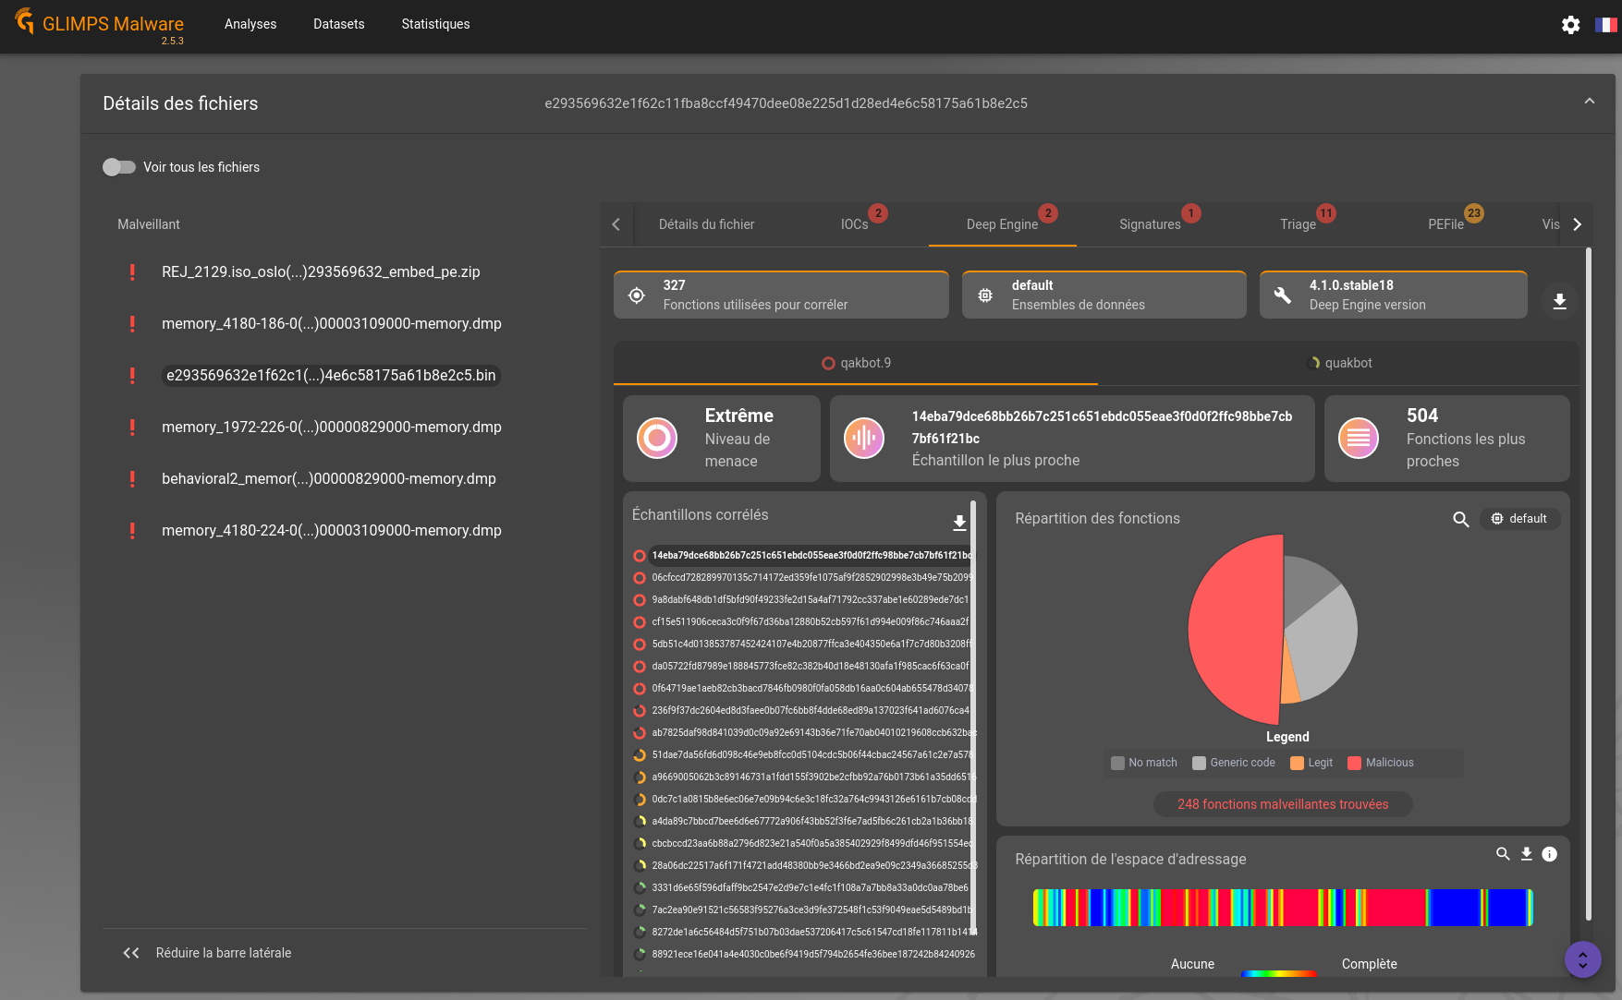Click red ring icon of sample 06cfccd7

639,578
